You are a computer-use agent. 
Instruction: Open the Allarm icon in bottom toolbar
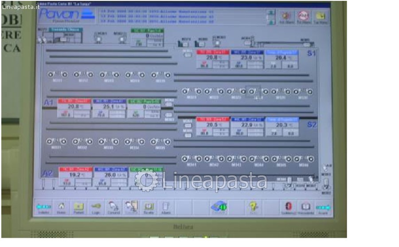click(x=166, y=207)
